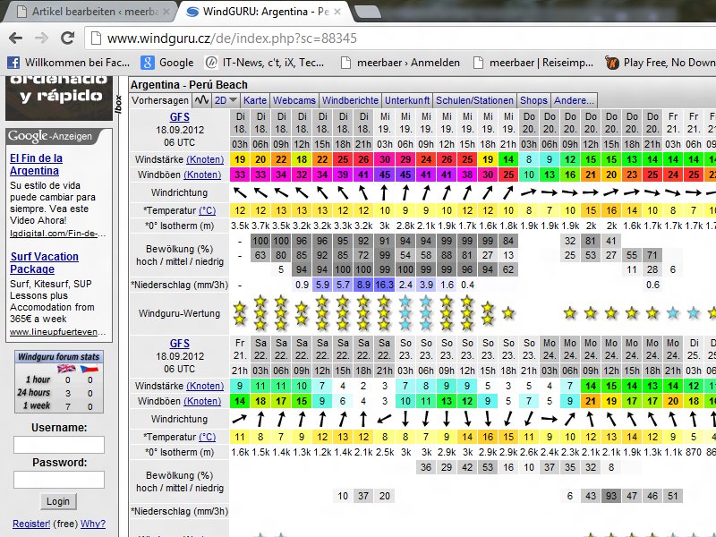
Task: Focus the Password input field
Action: point(59,480)
